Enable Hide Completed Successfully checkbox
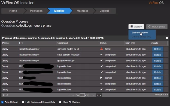Screen dimensions: 170x106 pos(23,102)
